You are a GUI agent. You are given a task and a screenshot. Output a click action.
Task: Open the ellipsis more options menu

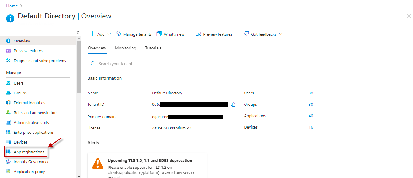coord(121,16)
